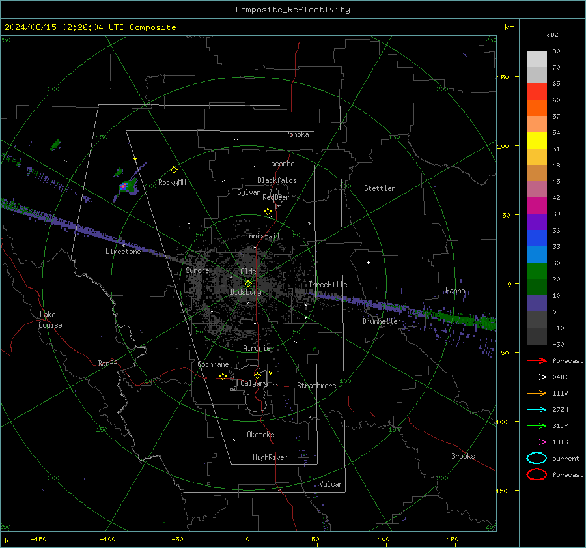Click the green 31JP arrow icon
This screenshot has width=586, height=548.
537,425
